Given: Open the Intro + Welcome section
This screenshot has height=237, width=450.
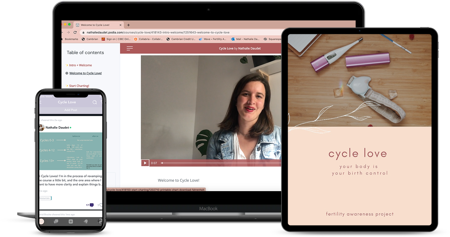Looking at the screenshot, I should point(80,65).
